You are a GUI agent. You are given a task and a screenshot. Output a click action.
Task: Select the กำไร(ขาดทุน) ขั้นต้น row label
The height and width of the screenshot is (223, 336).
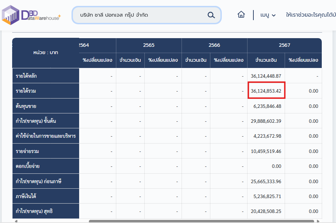point(45,121)
